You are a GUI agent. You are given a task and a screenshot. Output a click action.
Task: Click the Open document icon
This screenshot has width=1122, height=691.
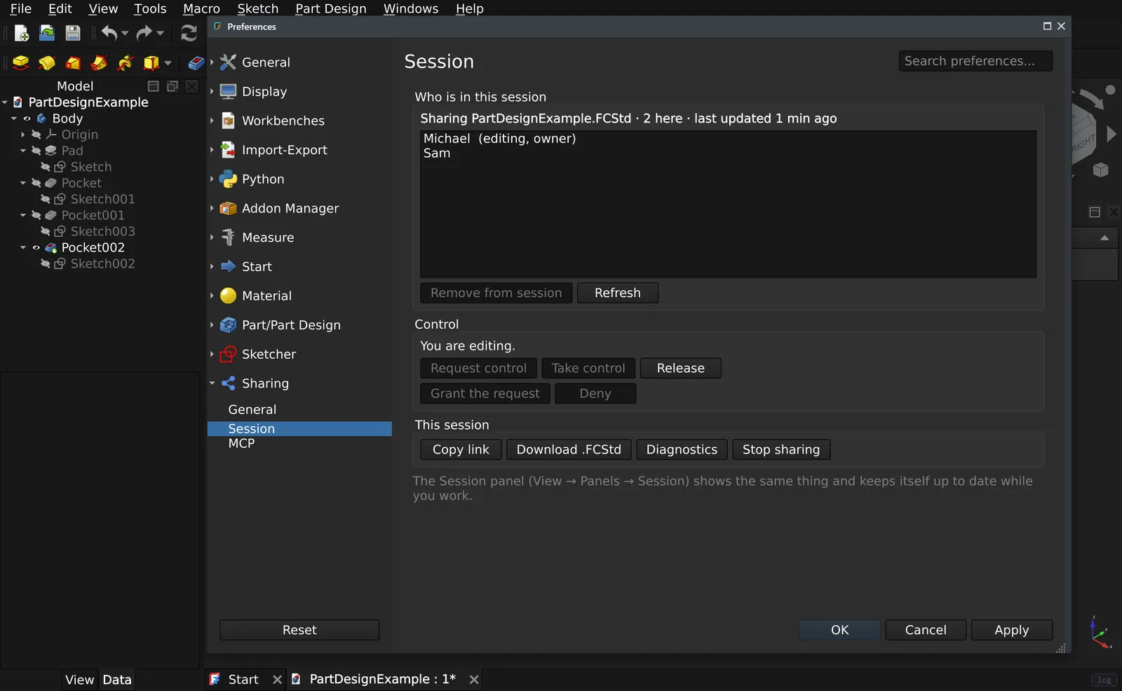click(47, 33)
